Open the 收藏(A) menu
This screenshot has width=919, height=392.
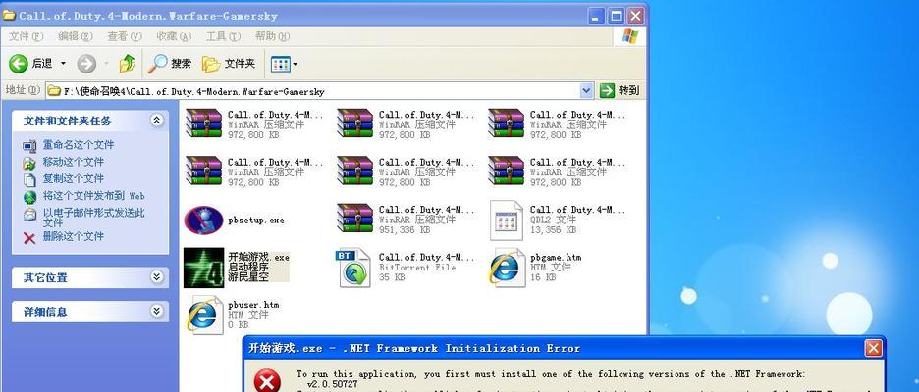pos(174,36)
